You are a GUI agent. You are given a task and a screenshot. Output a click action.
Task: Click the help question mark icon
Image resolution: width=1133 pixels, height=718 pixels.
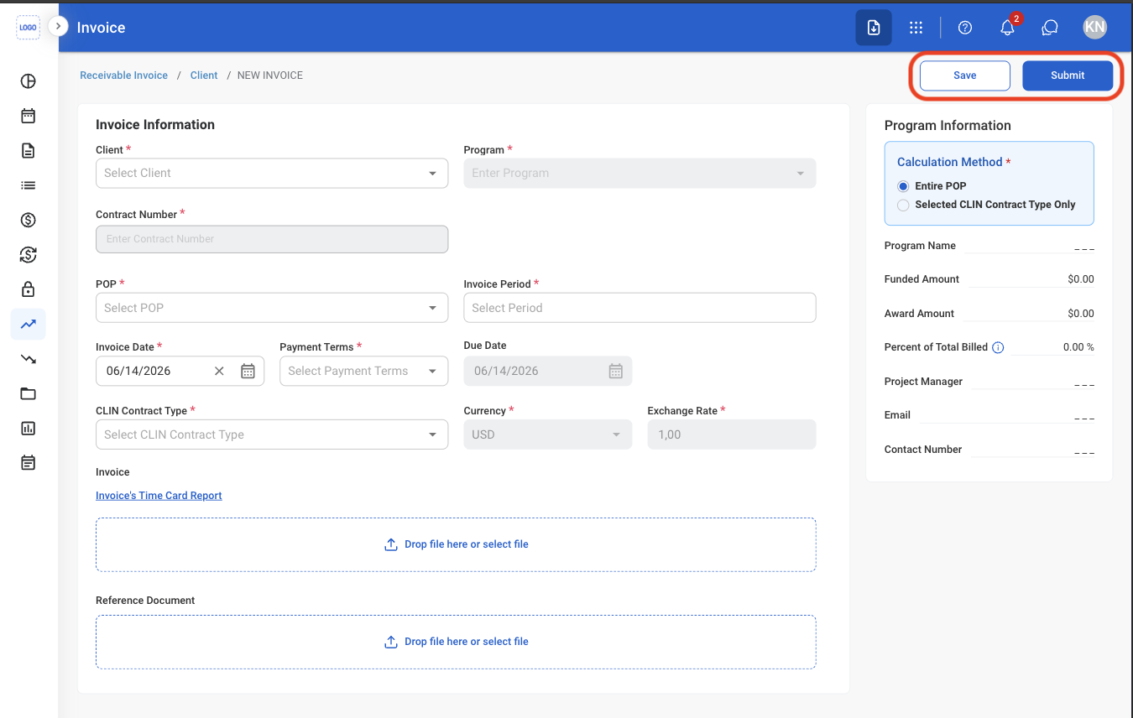pyautogui.click(x=965, y=28)
